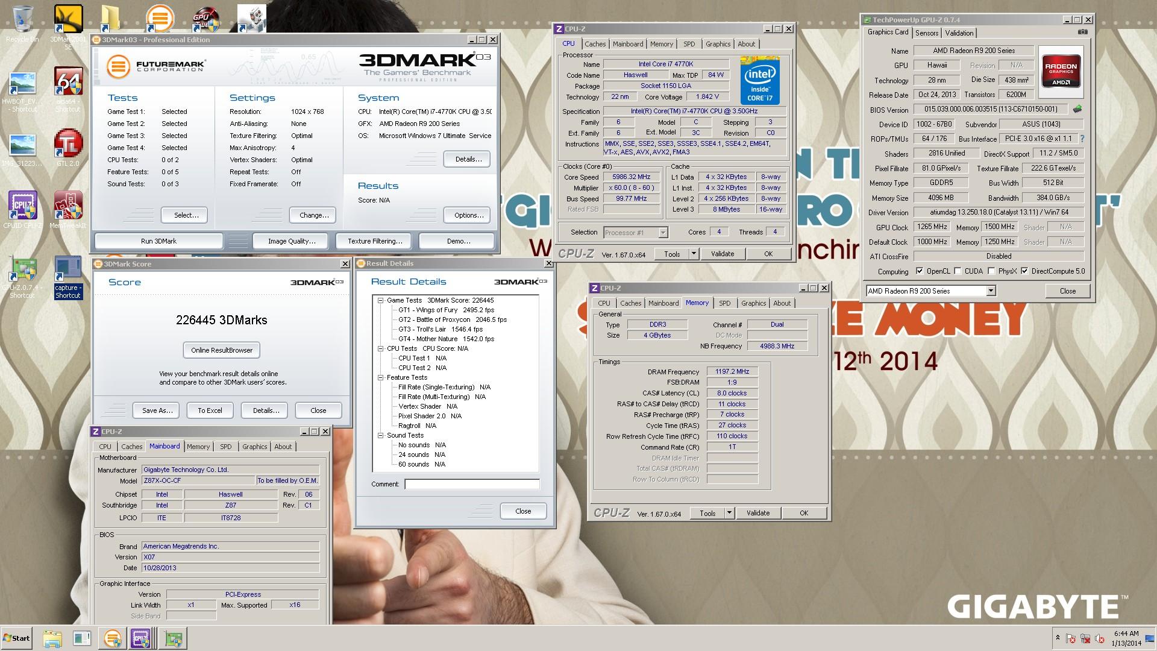
Task: Open the GPU selection dropdown in GPU-Z
Action: [990, 291]
